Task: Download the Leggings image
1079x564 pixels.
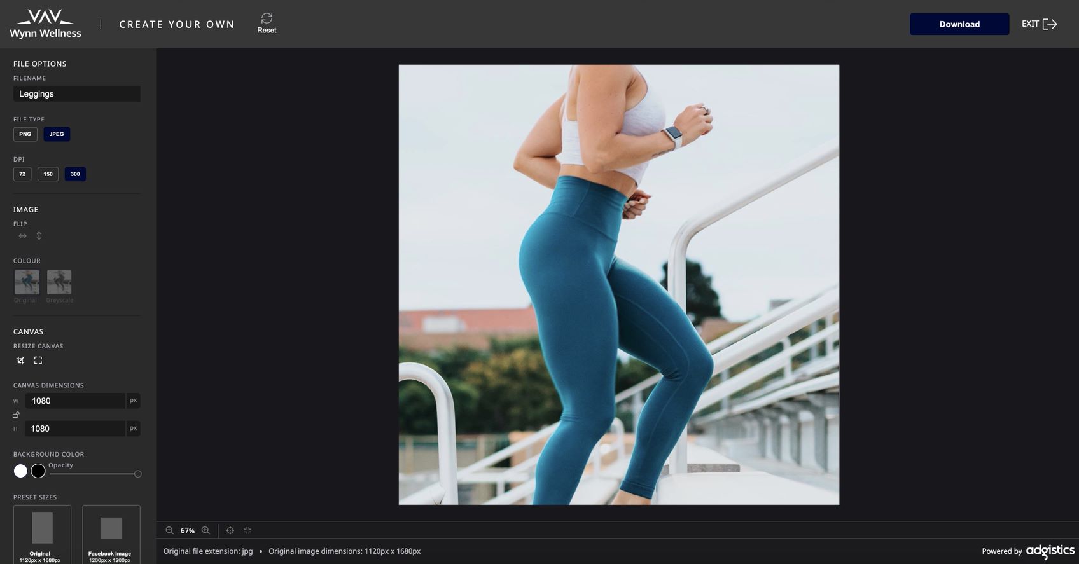Action: [959, 24]
